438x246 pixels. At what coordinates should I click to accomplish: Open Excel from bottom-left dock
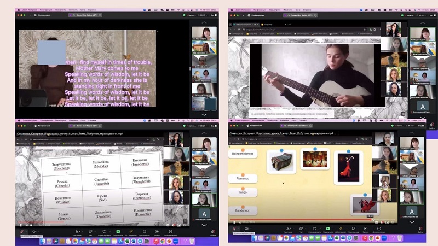click(127, 241)
